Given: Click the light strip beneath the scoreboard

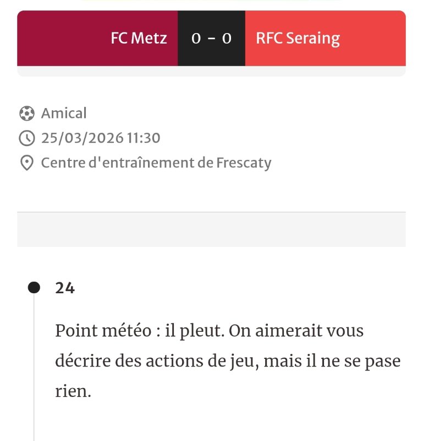Looking at the screenshot, I should [x=211, y=71].
